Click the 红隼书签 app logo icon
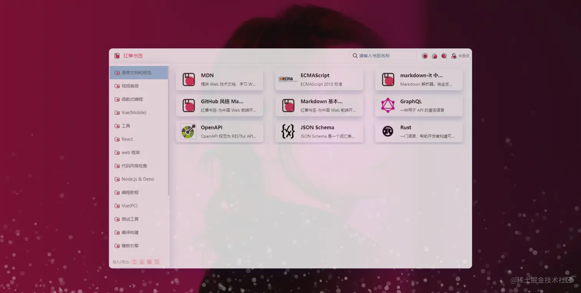The image size is (581, 293). [117, 56]
